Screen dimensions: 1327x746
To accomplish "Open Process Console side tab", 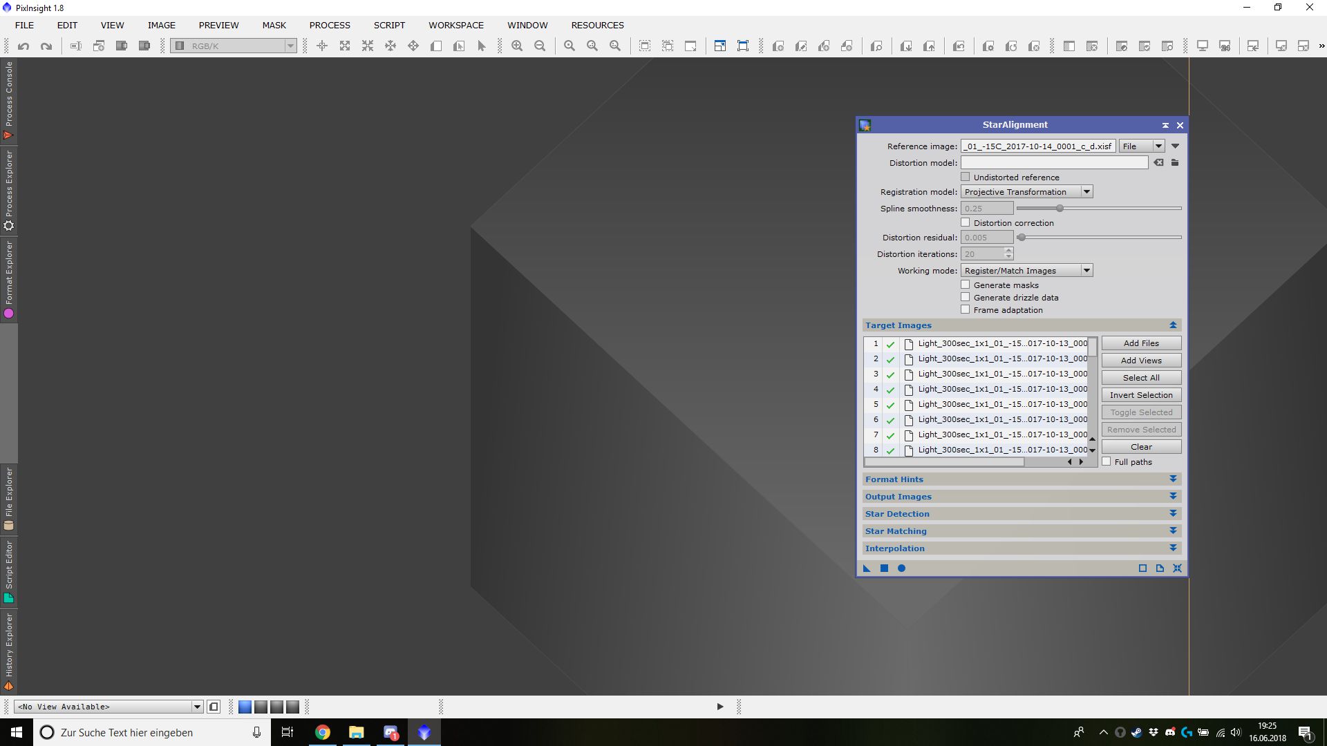I will pos(9,101).
